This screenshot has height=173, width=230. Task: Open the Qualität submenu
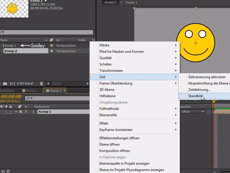[x=135, y=58]
